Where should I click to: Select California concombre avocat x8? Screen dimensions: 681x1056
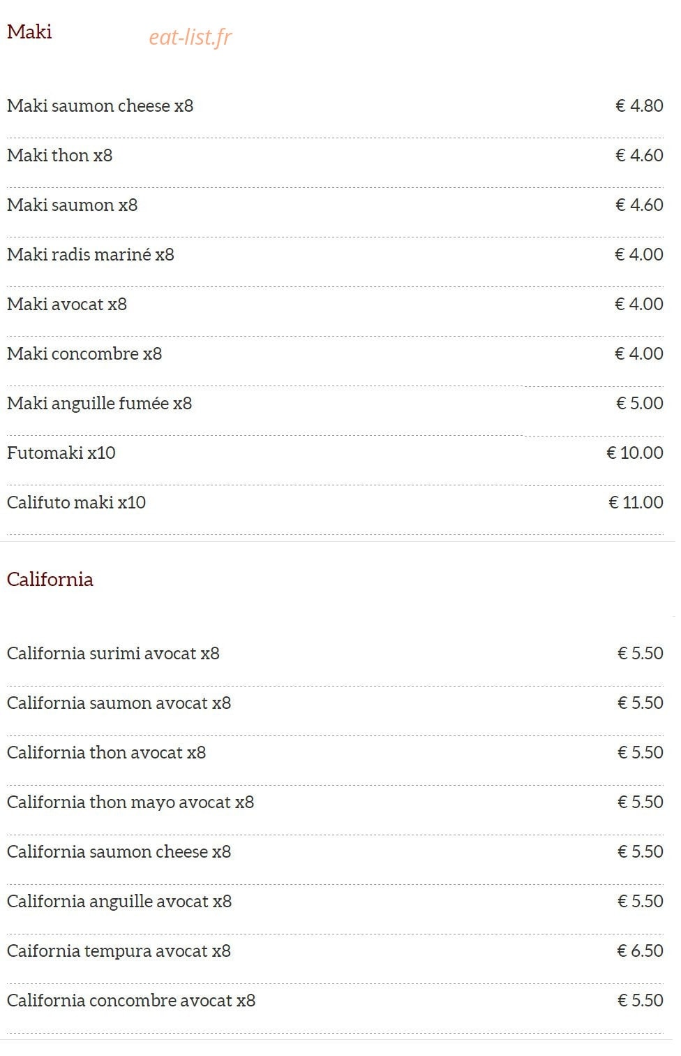[x=131, y=1000]
